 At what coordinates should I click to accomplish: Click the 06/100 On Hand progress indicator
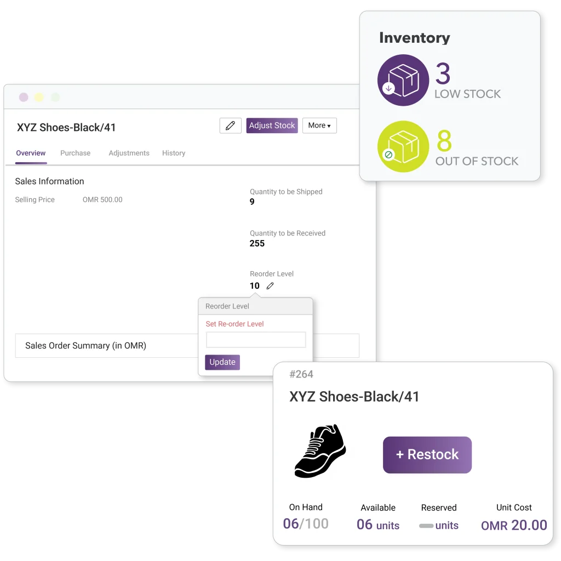pos(306,524)
